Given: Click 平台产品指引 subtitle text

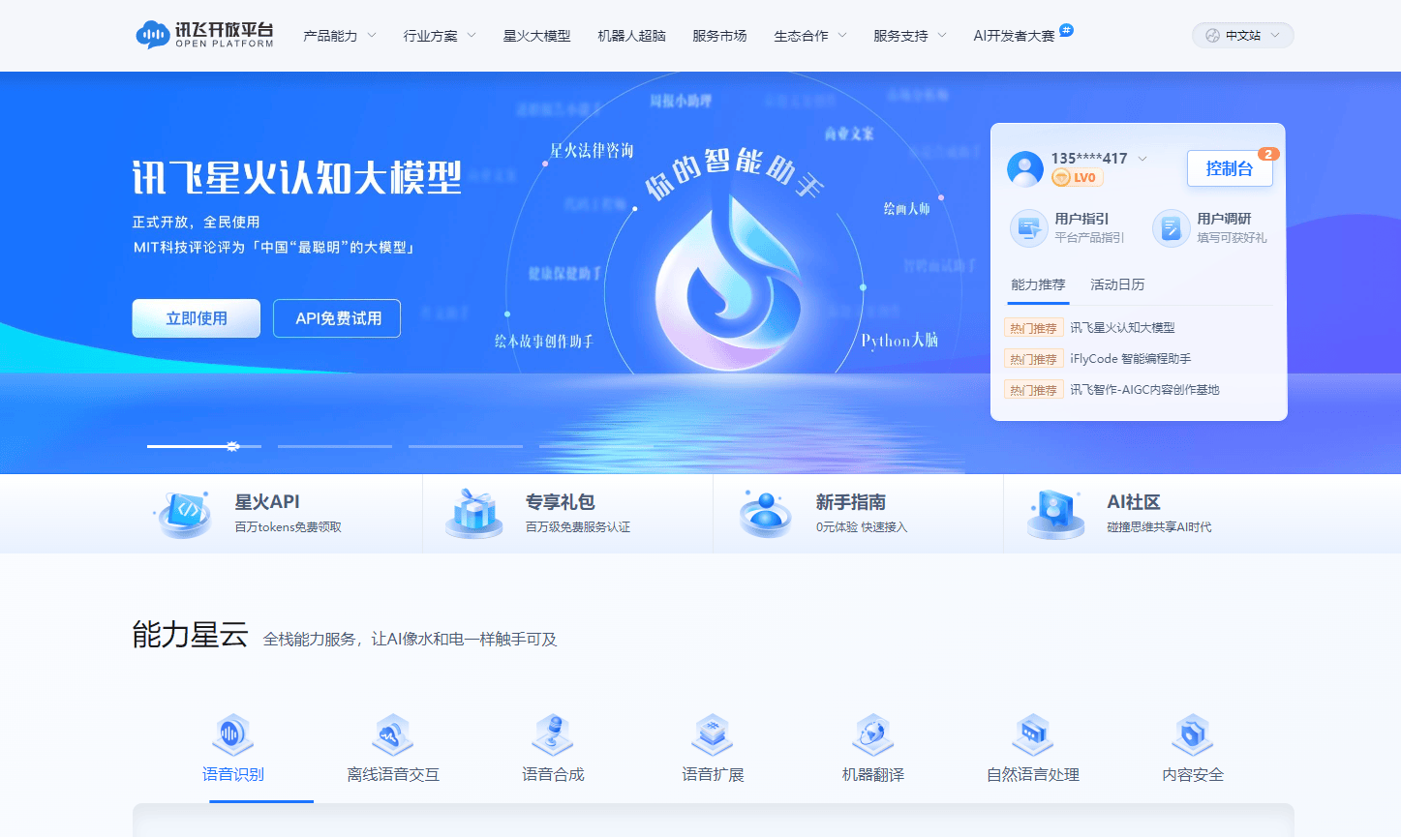Looking at the screenshot, I should [x=1089, y=238].
